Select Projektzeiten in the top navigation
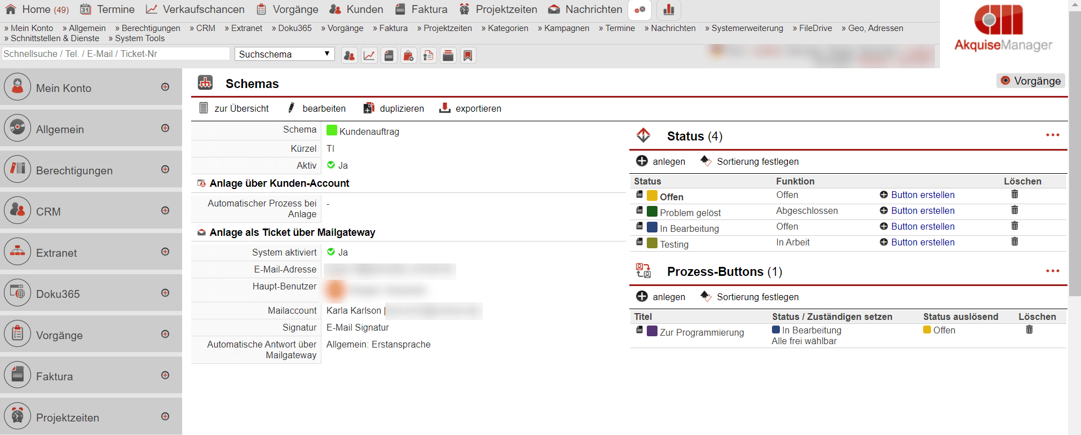 coord(498,10)
